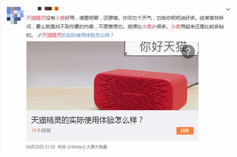Open the red speaker photo
Viewport: 237px width, 157px height.
click(x=113, y=76)
